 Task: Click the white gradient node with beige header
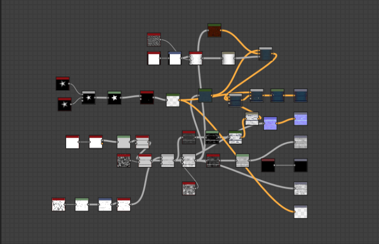click(x=228, y=58)
